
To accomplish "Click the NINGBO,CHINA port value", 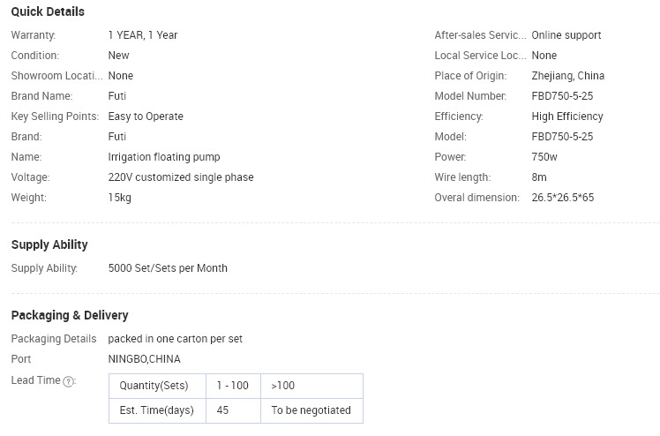I will click(145, 359).
